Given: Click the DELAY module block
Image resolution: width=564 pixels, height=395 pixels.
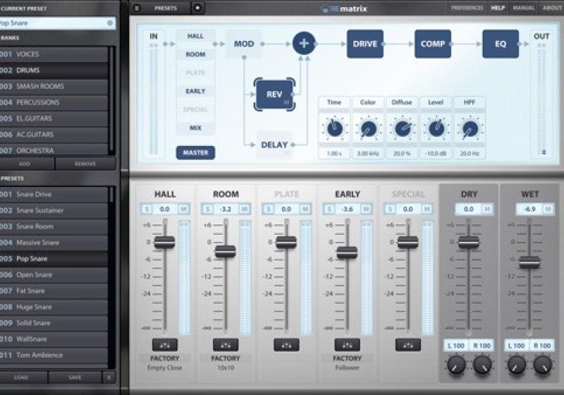Looking at the screenshot, I should click(x=274, y=145).
